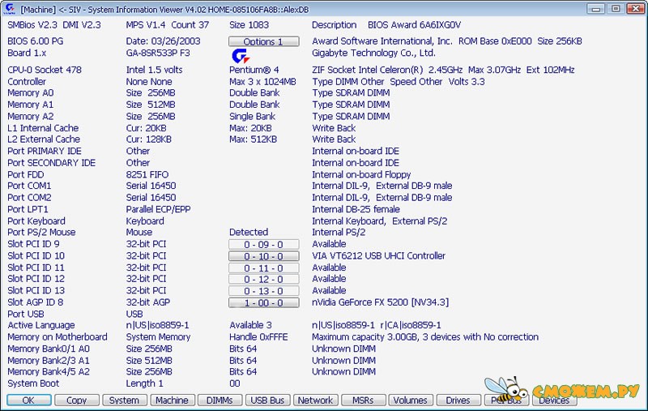Minimize the SIV window

point(596,8)
